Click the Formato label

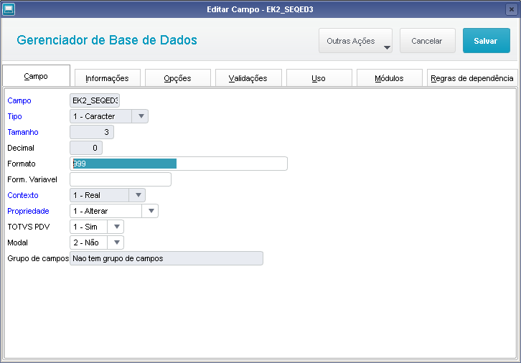(x=22, y=164)
